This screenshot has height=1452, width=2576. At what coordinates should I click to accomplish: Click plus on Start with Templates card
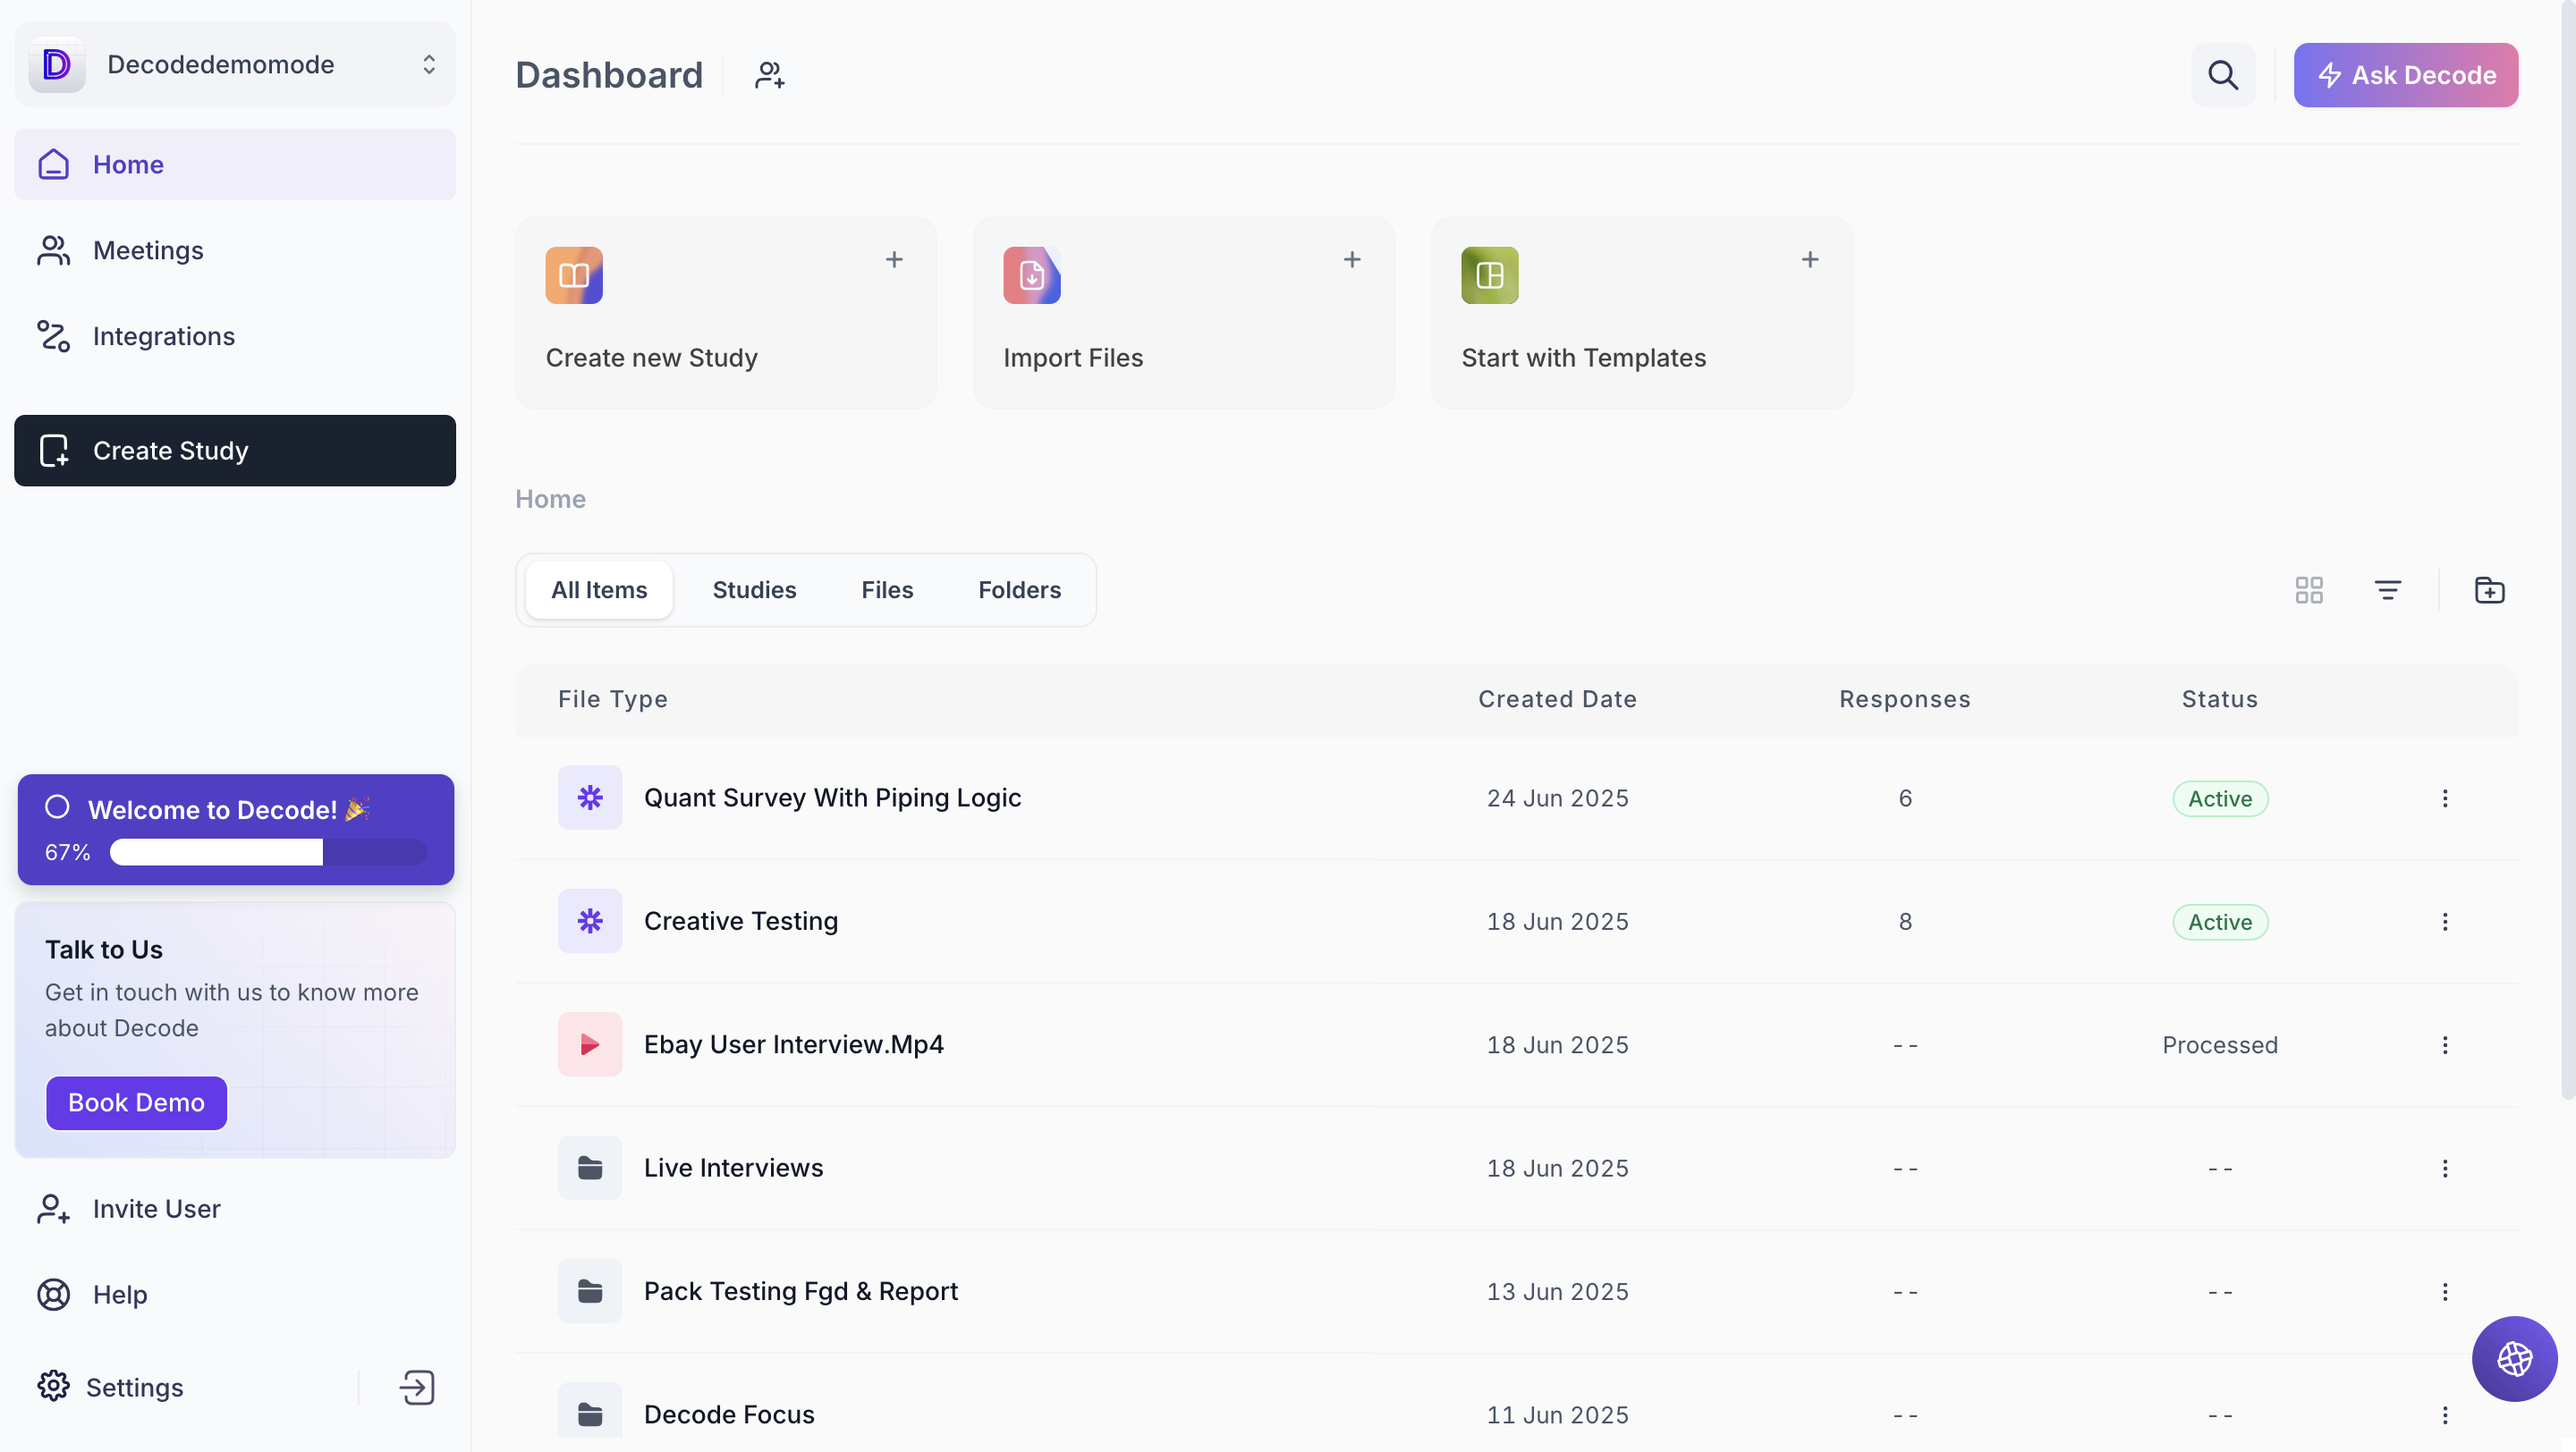coord(1810,260)
